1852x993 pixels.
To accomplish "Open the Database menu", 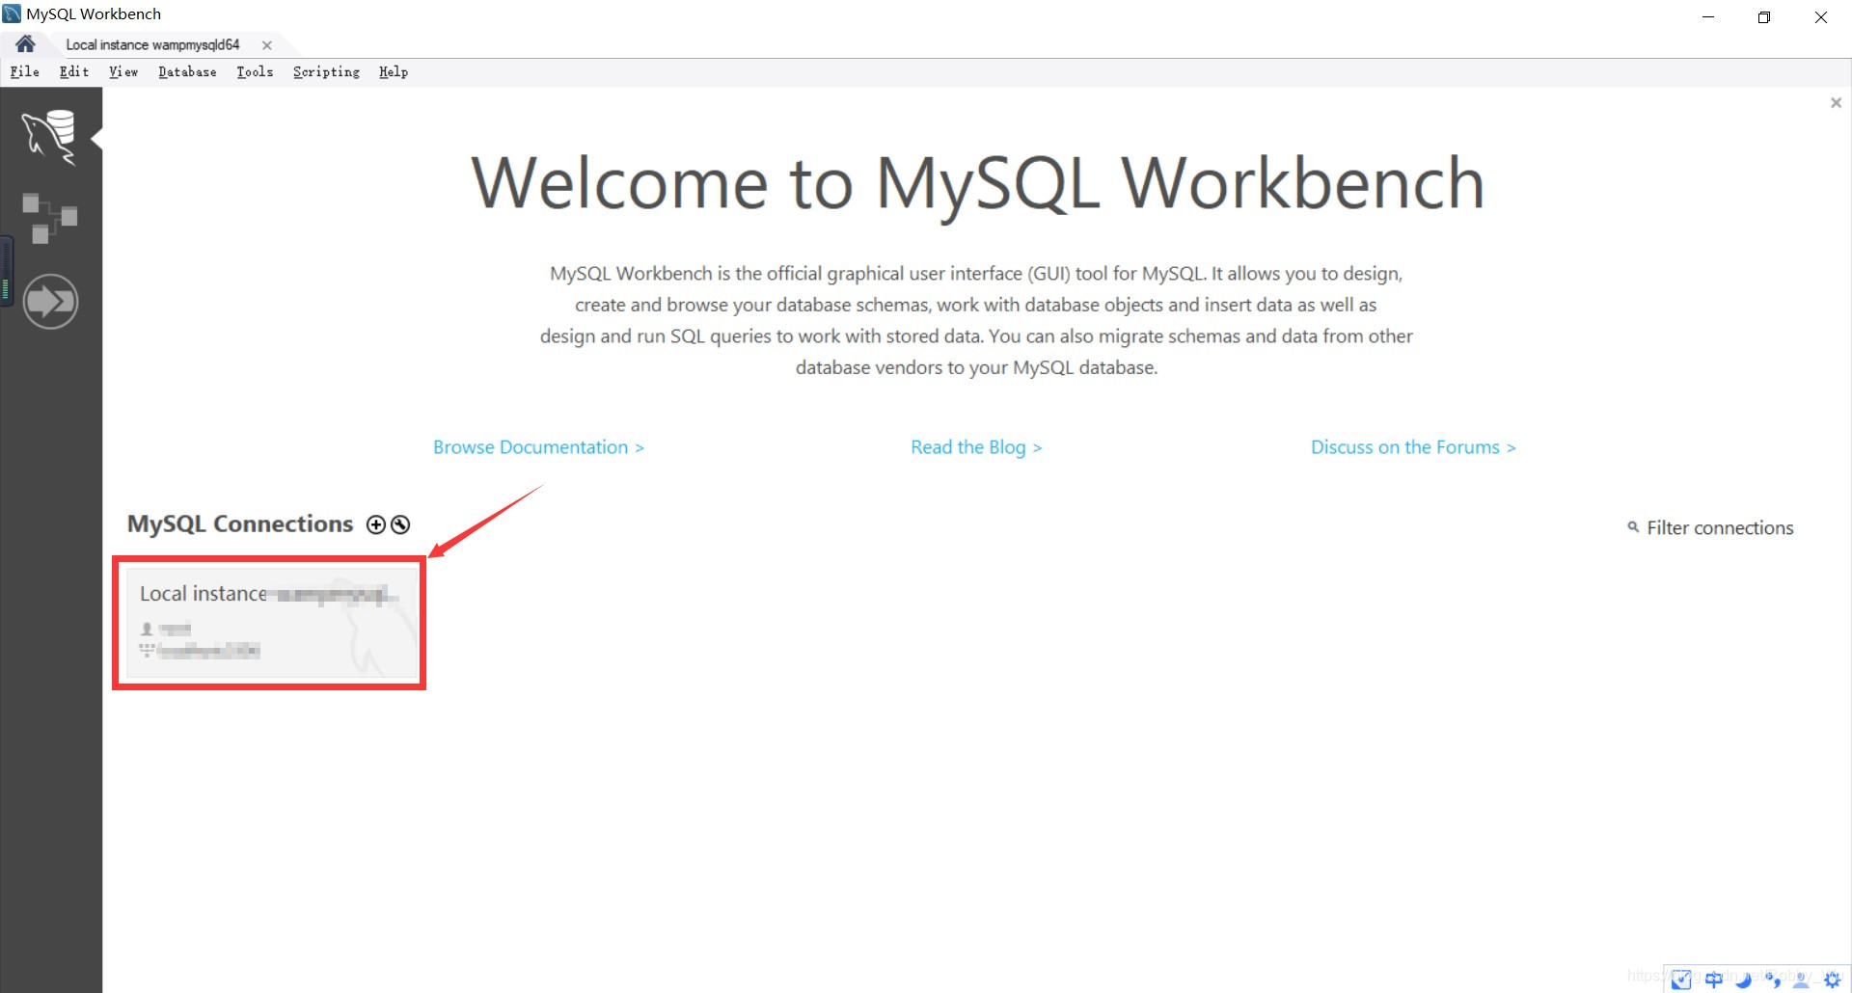I will click(x=187, y=71).
